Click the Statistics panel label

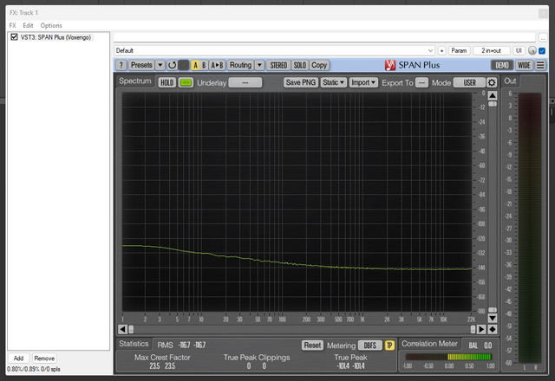[134, 344]
